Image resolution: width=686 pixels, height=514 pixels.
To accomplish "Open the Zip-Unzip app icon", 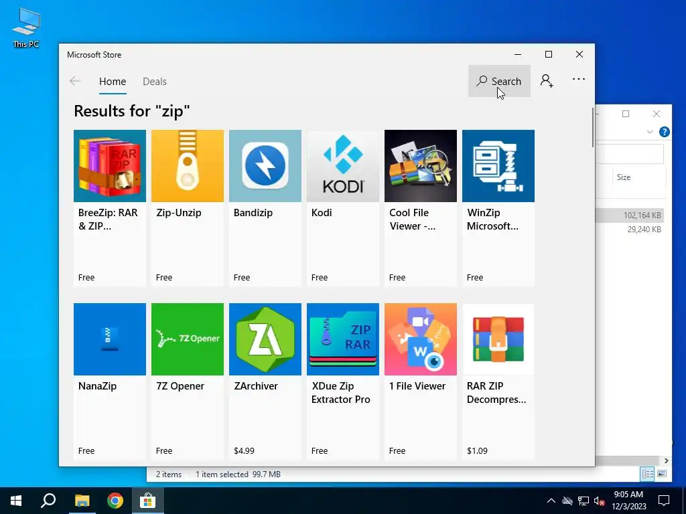I will (x=188, y=166).
